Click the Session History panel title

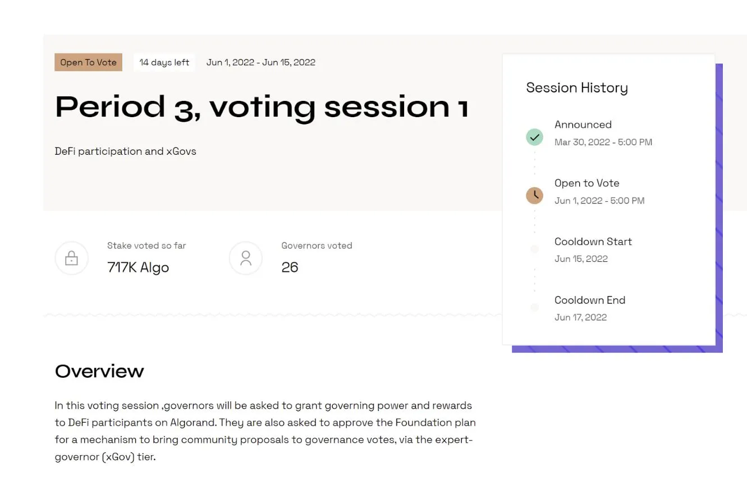point(577,88)
